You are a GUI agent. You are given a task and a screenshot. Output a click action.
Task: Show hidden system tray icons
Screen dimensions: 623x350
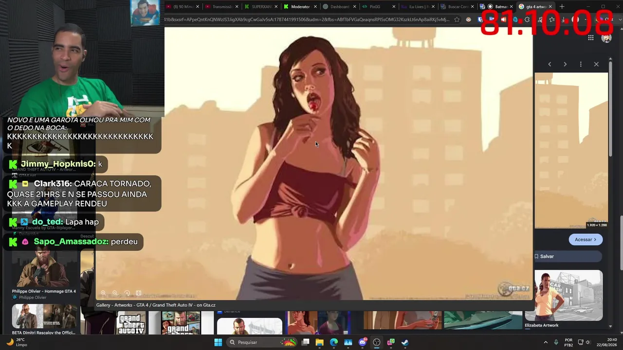546,342
